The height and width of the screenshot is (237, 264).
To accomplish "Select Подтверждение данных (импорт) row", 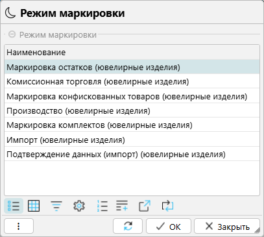I will coord(132,155).
